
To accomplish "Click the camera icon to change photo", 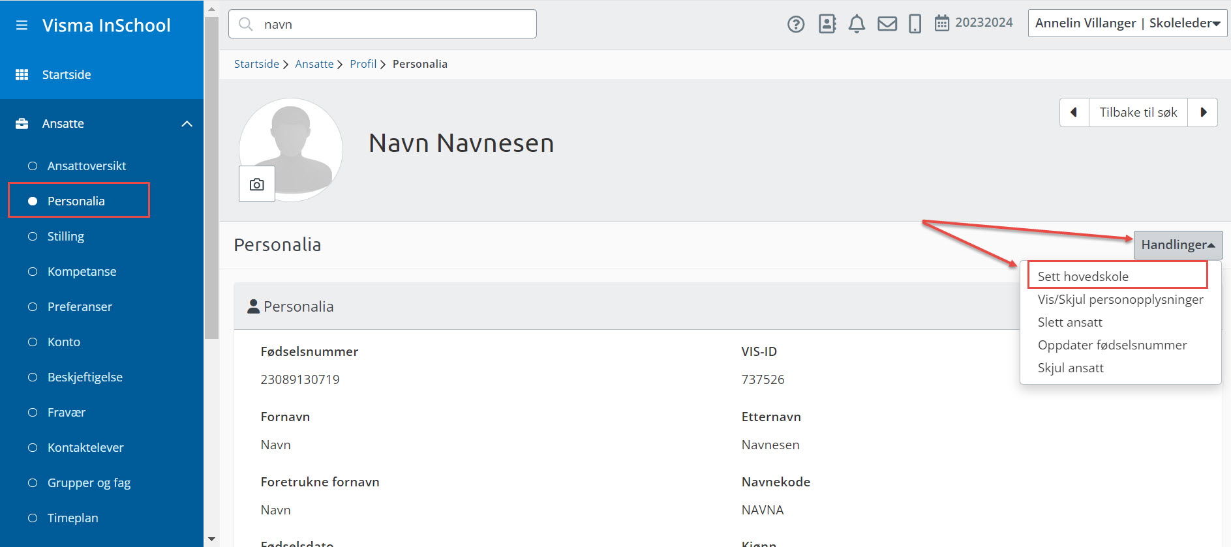I will coord(257,184).
